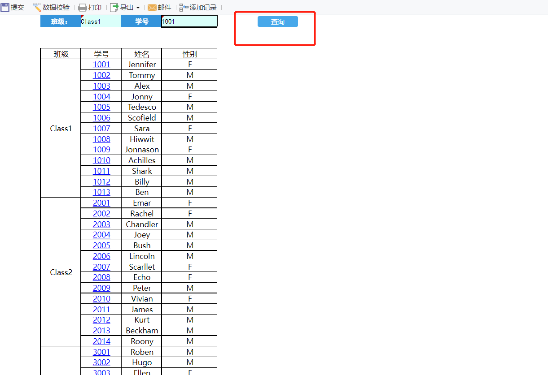The width and height of the screenshot is (548, 375).
Task: Open student ID link 1013
Action: pos(101,192)
